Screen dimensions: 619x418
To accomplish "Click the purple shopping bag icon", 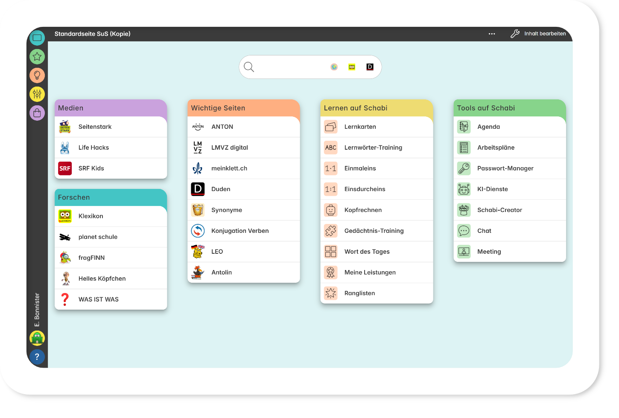I will (x=37, y=113).
